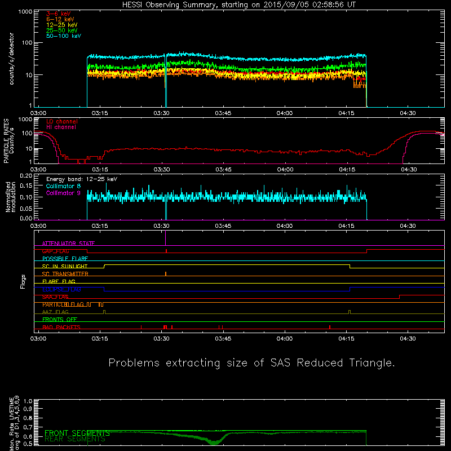The width and height of the screenshot is (451, 451).
Task: Click the FLARE_FLAG label
Action: 59,281
